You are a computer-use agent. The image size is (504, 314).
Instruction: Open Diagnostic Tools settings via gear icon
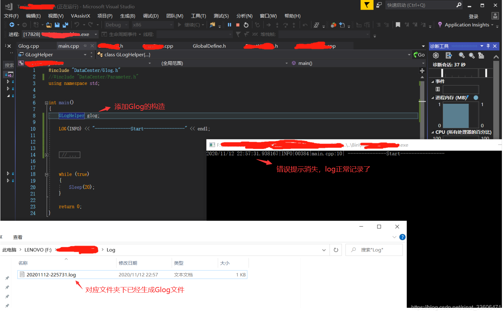(436, 55)
